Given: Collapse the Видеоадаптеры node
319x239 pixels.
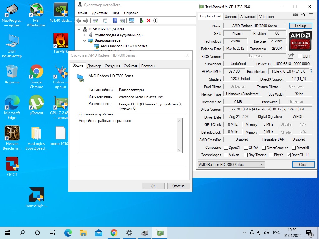Looking at the screenshot, I should pyautogui.click(x=85, y=40).
